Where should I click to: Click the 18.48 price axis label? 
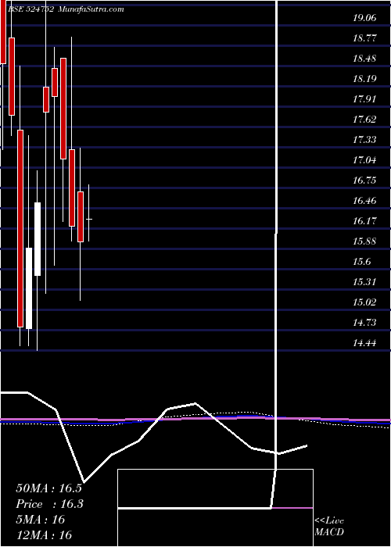pyautogui.click(x=365, y=59)
